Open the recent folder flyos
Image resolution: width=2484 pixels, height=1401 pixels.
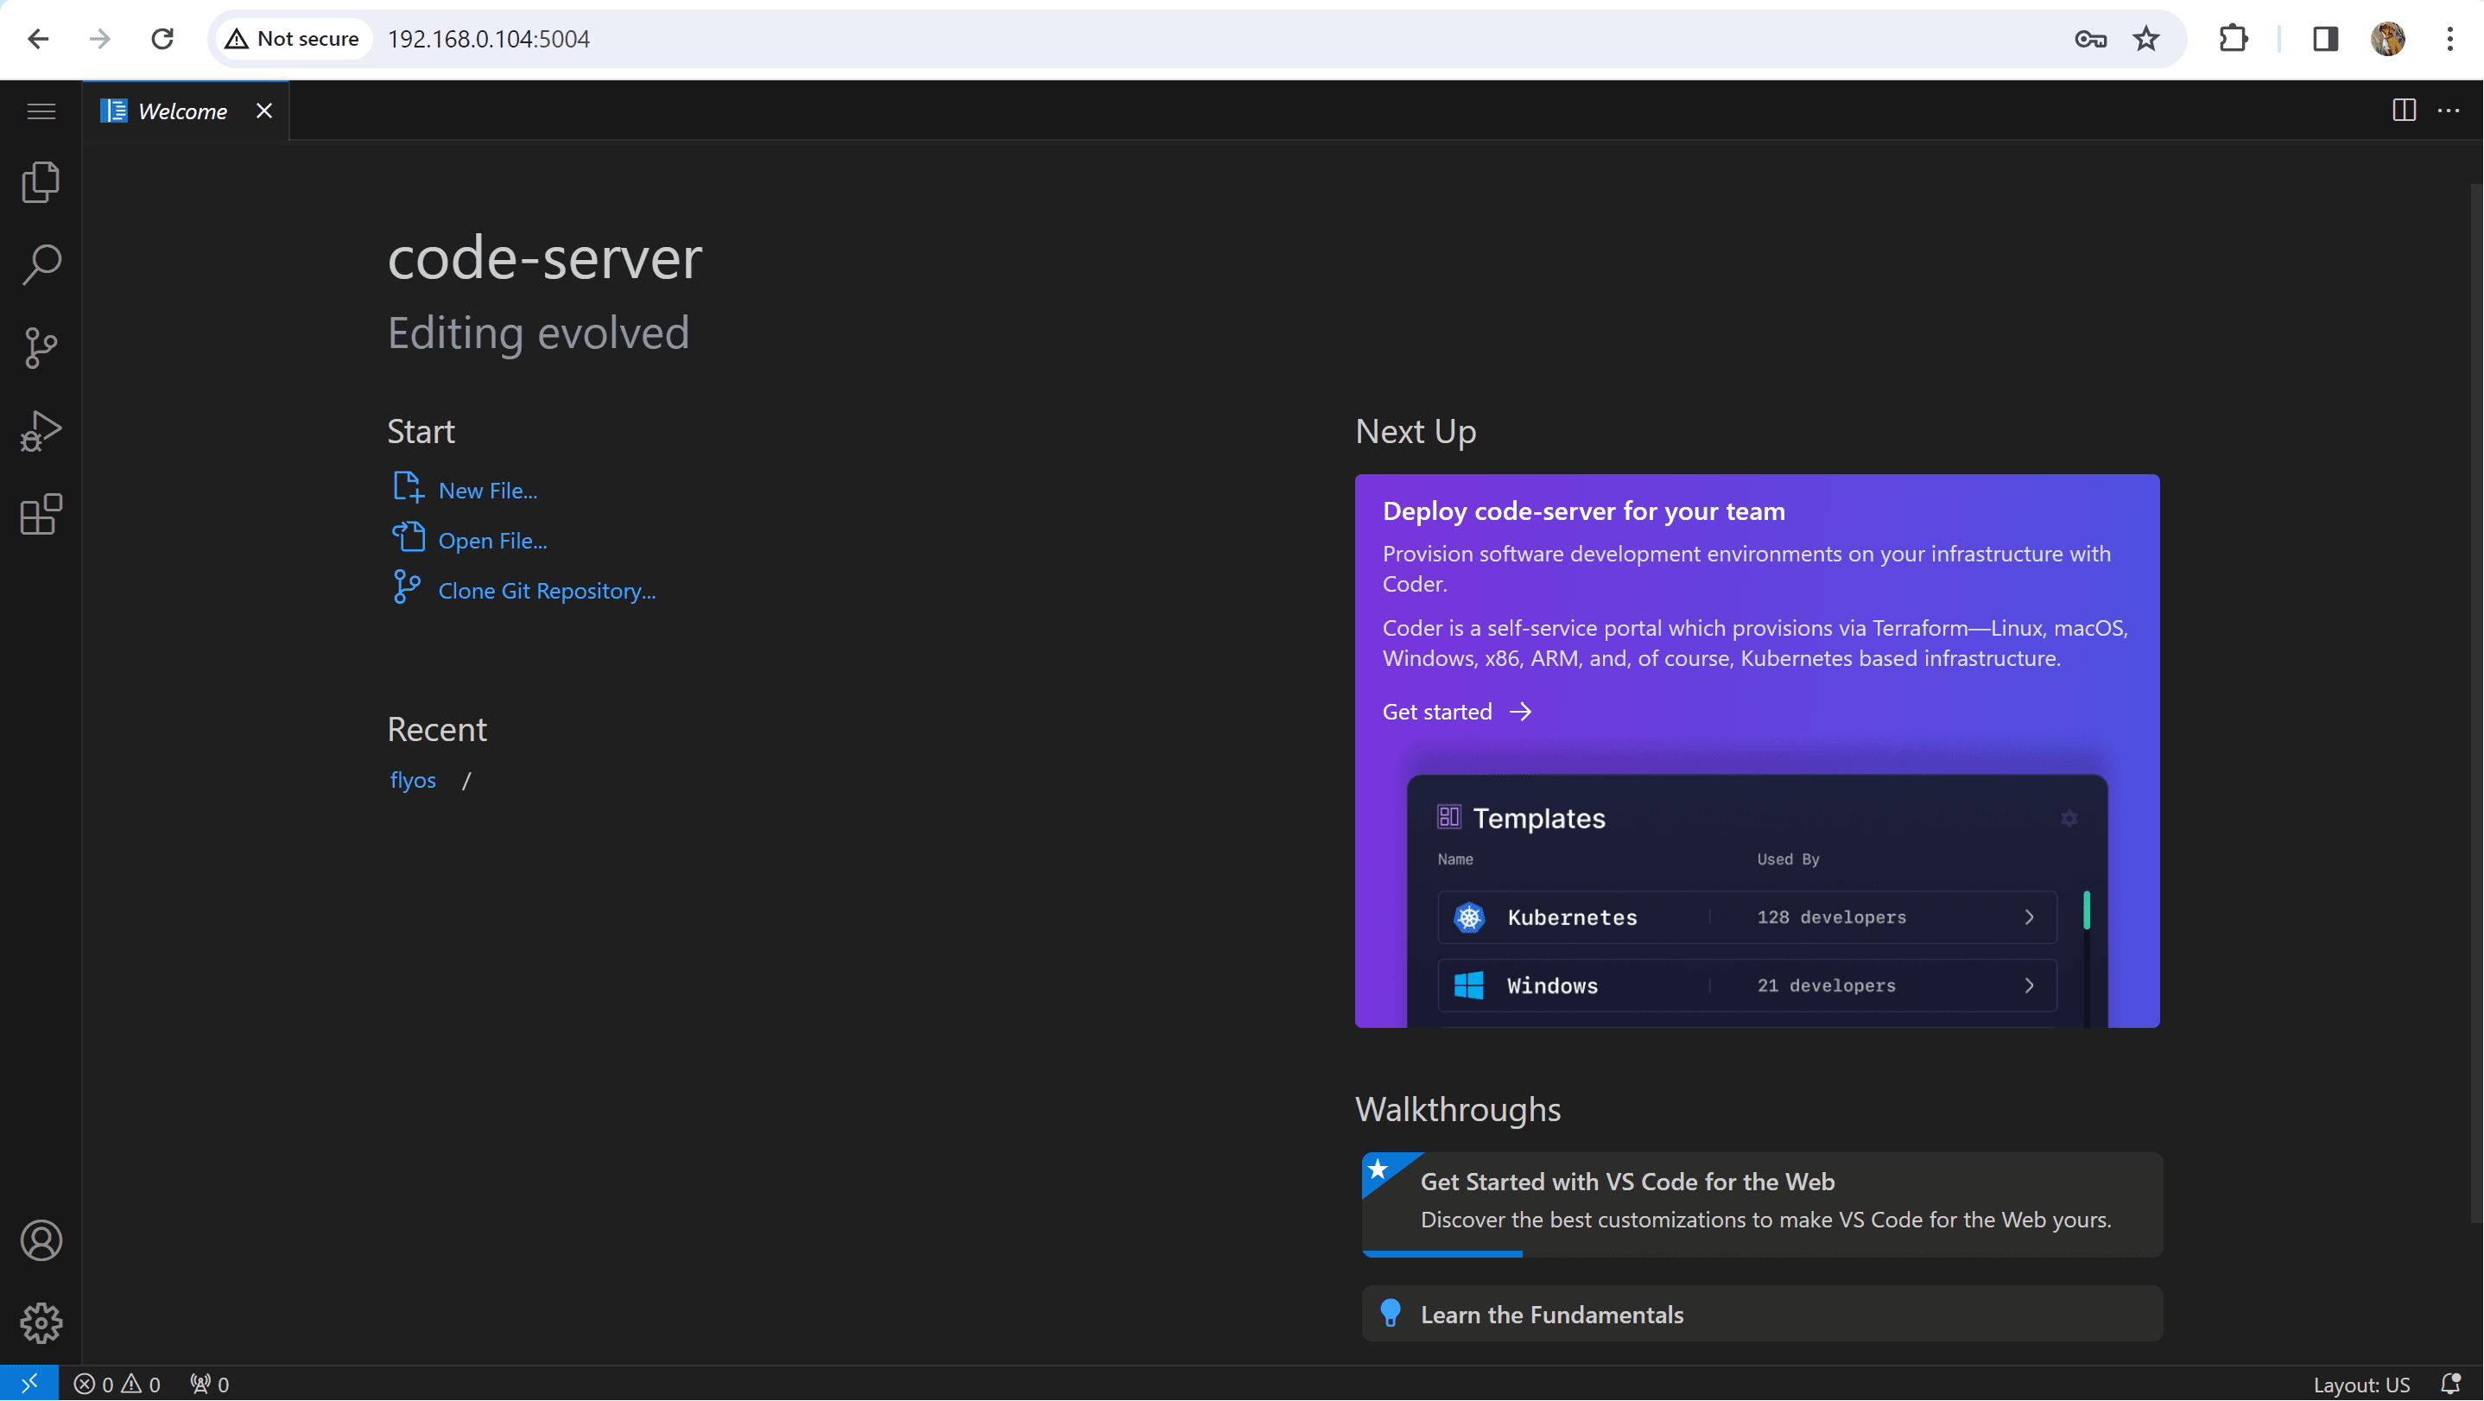[413, 780]
